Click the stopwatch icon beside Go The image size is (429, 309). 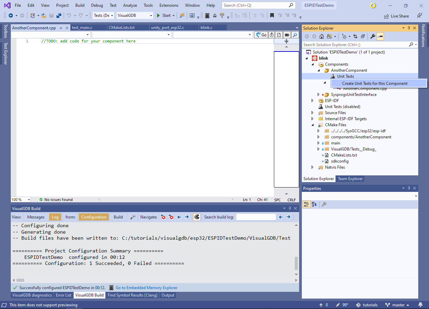point(272,35)
